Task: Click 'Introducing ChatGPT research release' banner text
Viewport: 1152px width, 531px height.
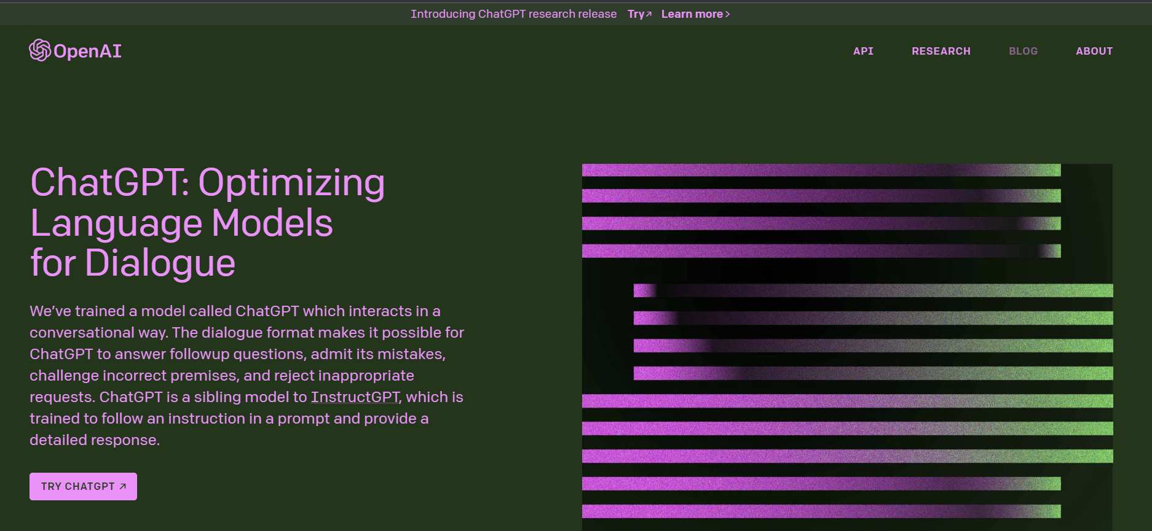Action: click(513, 14)
